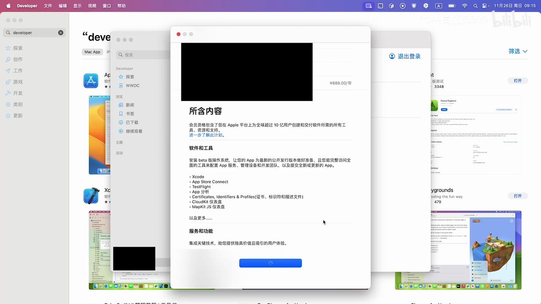The width and height of the screenshot is (541, 304).
Task: Open 游戏 in the App Store sidebar
Action: point(14,82)
